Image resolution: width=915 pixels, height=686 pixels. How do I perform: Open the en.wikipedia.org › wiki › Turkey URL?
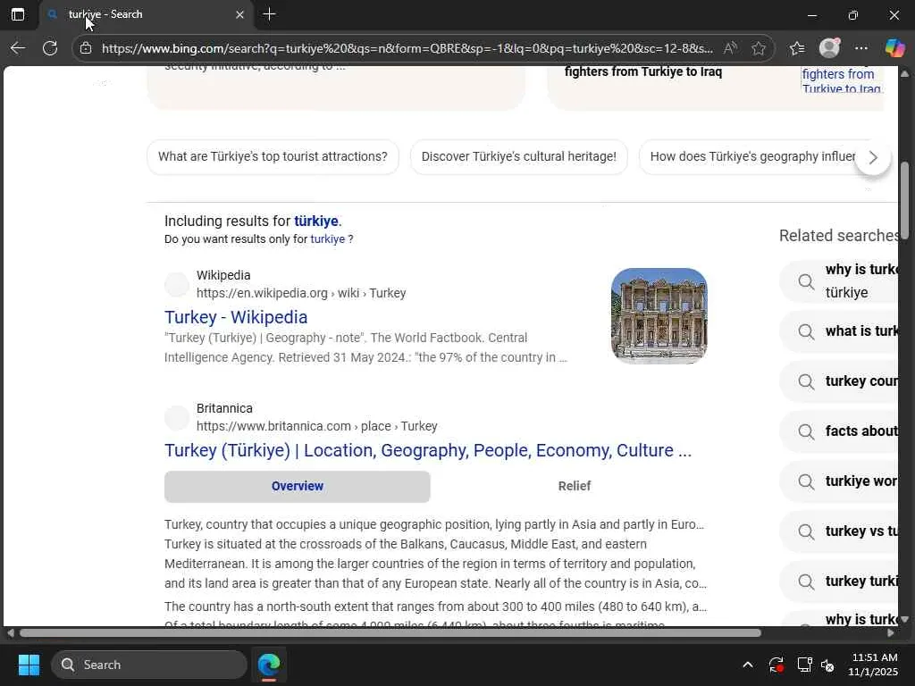point(301,293)
